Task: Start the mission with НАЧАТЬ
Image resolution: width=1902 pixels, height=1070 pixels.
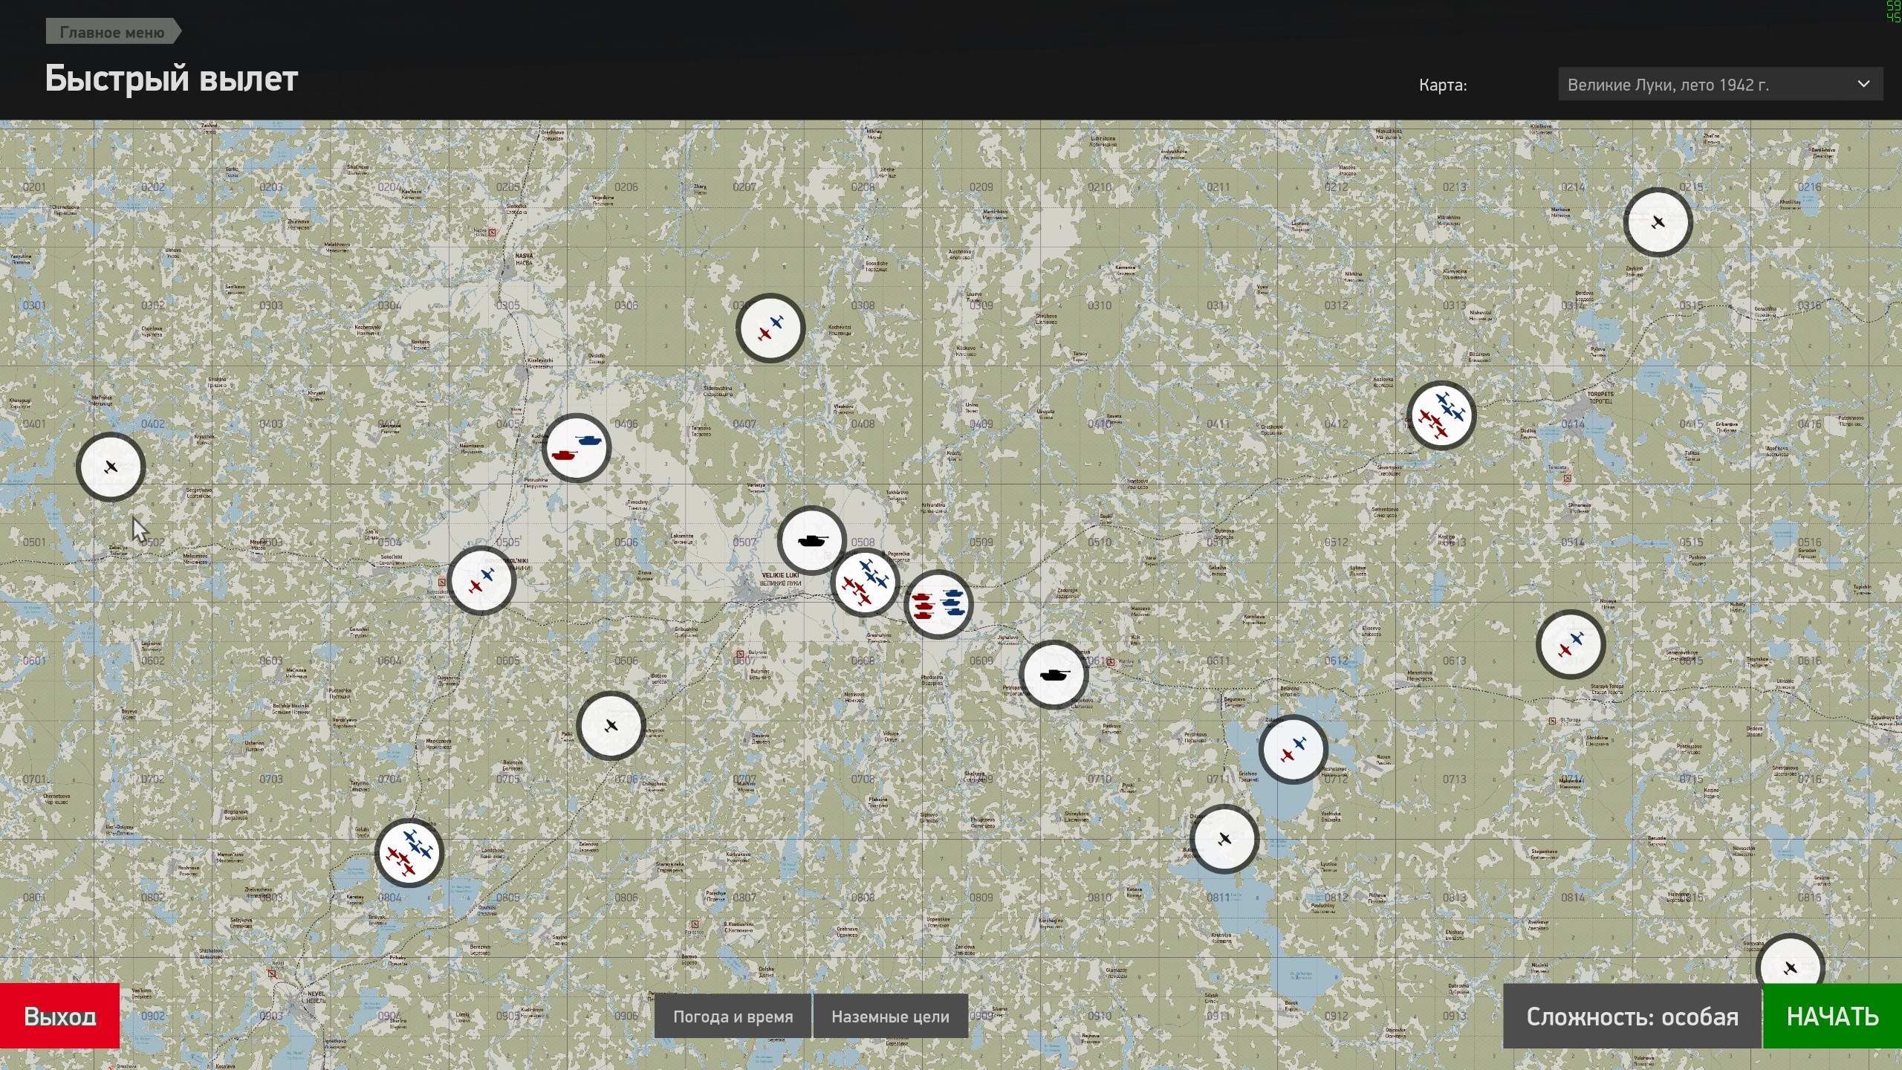Action: 1832,1016
